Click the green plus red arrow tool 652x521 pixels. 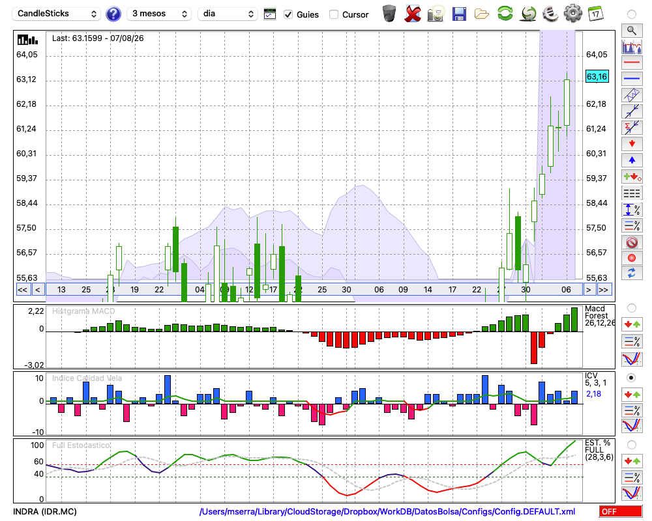(x=632, y=176)
